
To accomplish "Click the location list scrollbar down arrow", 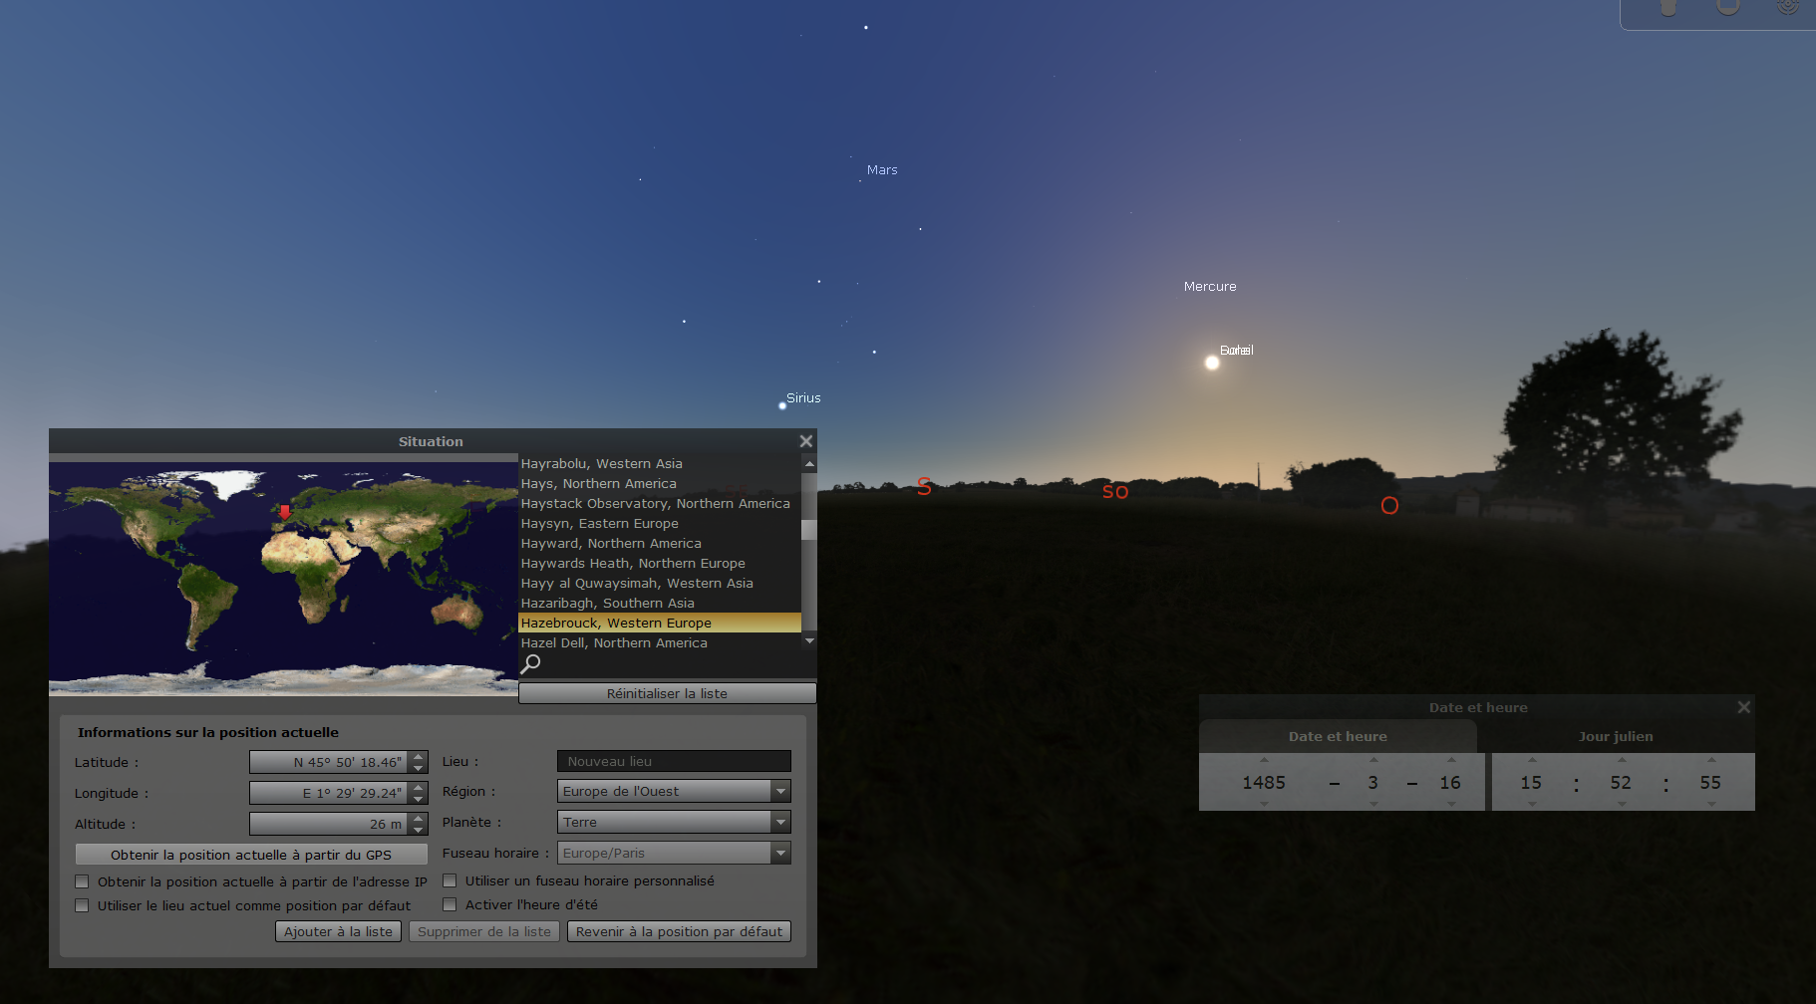I will click(809, 640).
